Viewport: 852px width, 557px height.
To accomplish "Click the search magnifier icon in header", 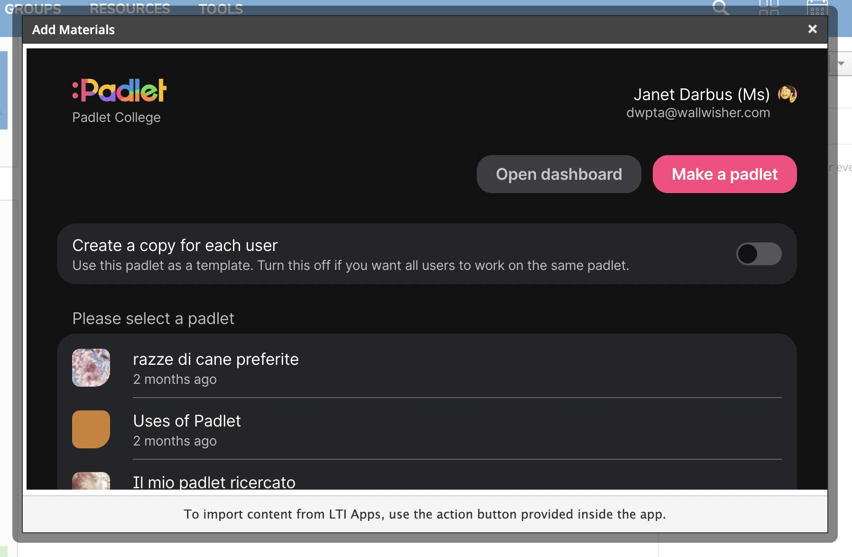I will tap(721, 7).
